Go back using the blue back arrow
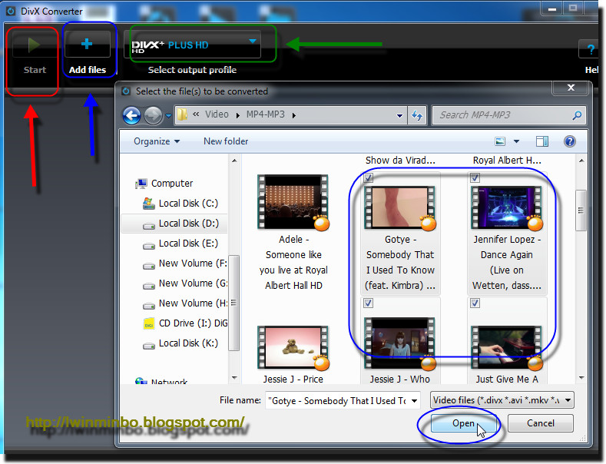 tap(132, 115)
